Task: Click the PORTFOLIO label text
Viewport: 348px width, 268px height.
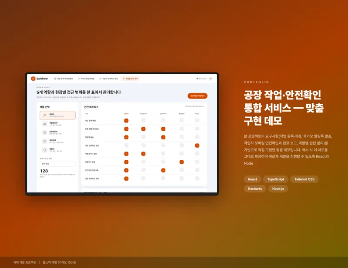Action: click(x=256, y=82)
